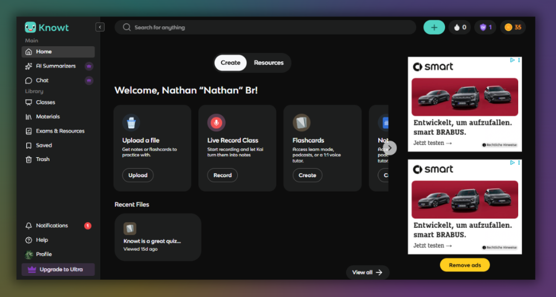This screenshot has height=297, width=556.
Task: Click the green plus create button
Action: 434,27
